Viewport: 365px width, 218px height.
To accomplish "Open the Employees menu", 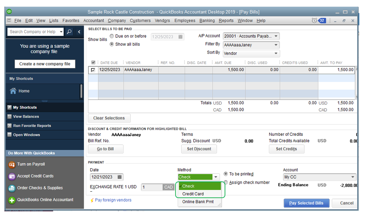I will tap(185, 20).
